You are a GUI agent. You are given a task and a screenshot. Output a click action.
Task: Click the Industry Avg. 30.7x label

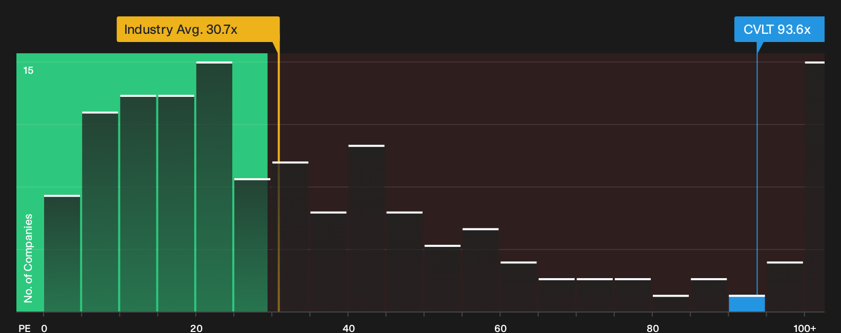198,29
